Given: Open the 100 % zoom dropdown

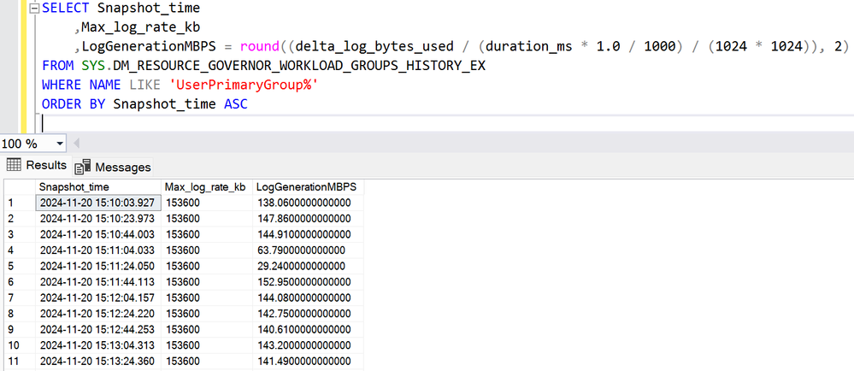Looking at the screenshot, I should [x=59, y=144].
